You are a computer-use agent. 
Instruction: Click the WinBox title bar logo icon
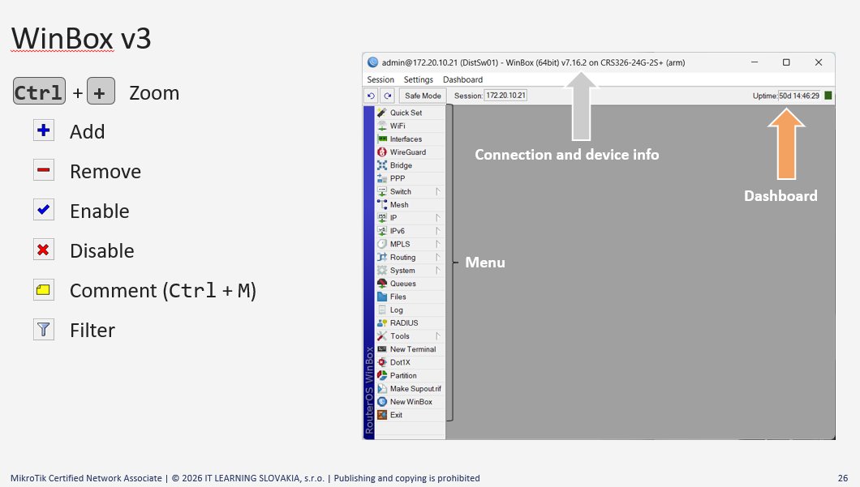pos(373,62)
